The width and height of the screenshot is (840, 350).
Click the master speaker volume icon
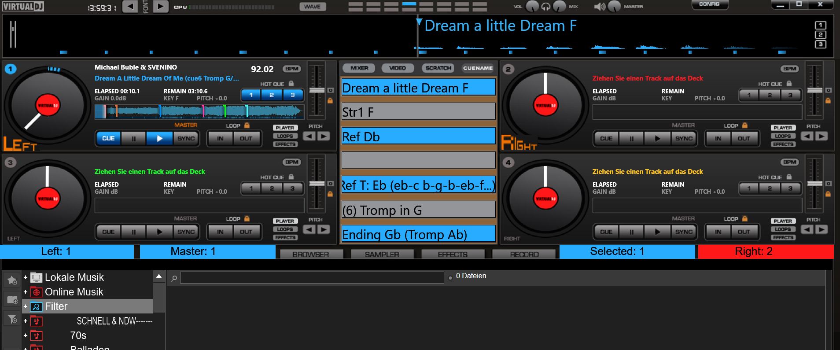[x=600, y=7]
